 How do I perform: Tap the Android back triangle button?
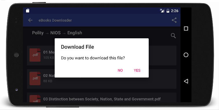point(186,81)
